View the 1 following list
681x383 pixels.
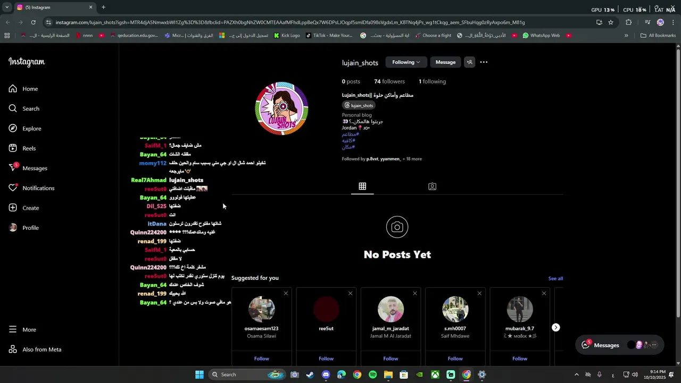tap(432, 81)
